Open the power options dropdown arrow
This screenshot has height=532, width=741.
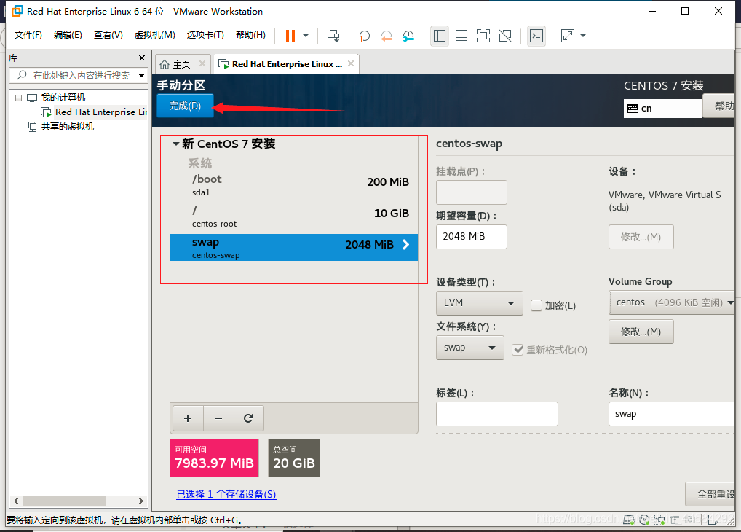click(x=306, y=36)
